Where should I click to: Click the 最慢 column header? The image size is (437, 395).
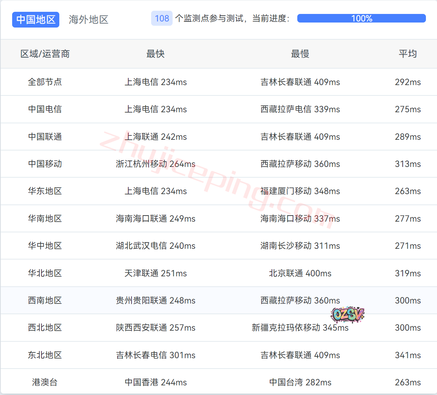pos(300,54)
